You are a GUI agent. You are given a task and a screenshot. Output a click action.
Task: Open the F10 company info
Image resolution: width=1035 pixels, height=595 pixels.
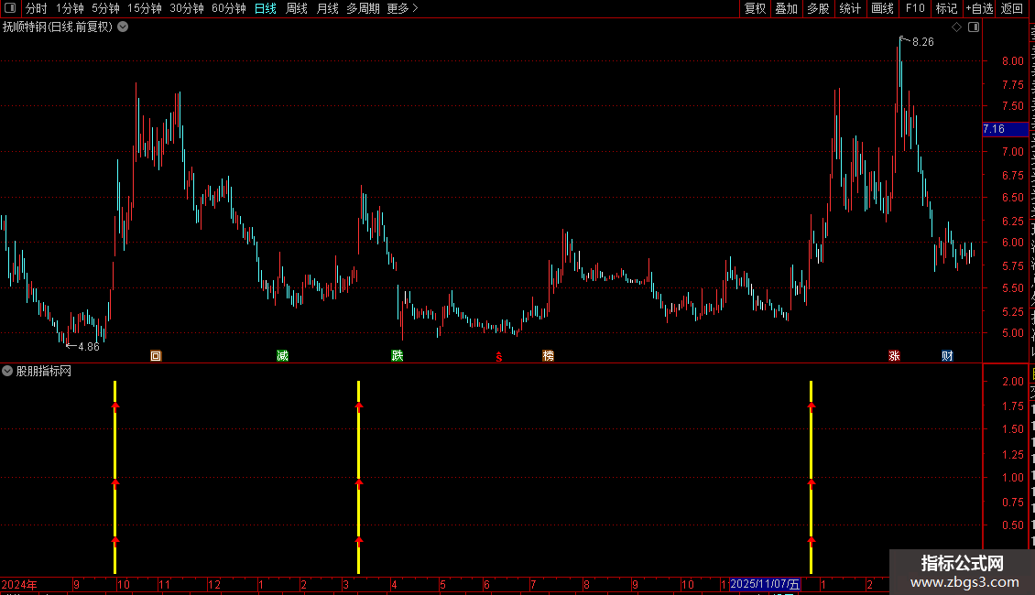point(915,8)
